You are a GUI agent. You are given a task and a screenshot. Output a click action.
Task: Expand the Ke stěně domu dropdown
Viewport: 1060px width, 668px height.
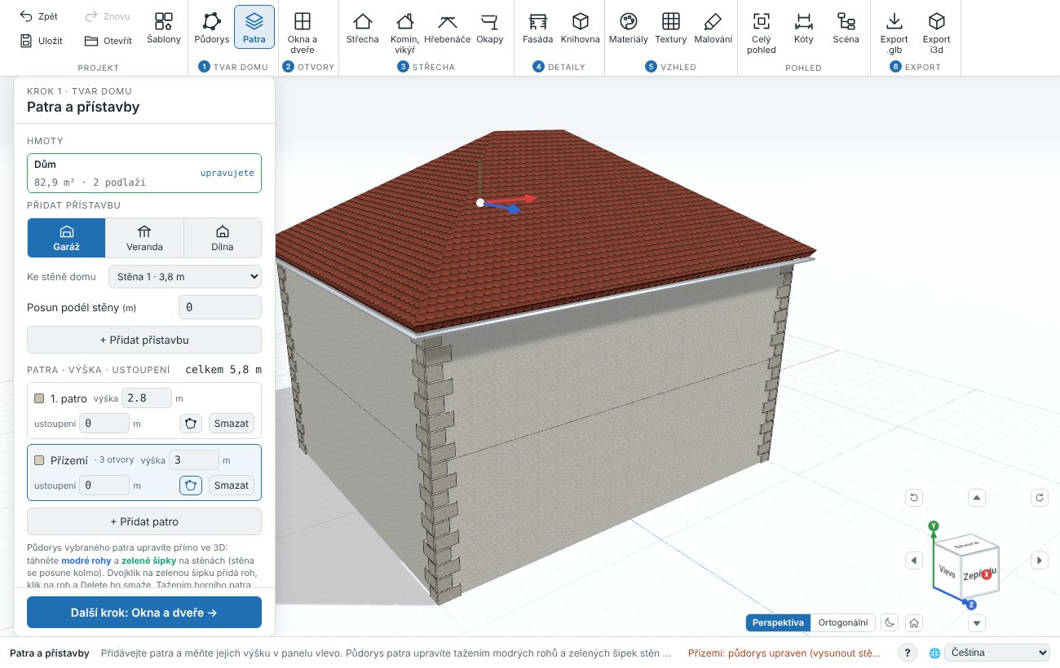click(185, 277)
